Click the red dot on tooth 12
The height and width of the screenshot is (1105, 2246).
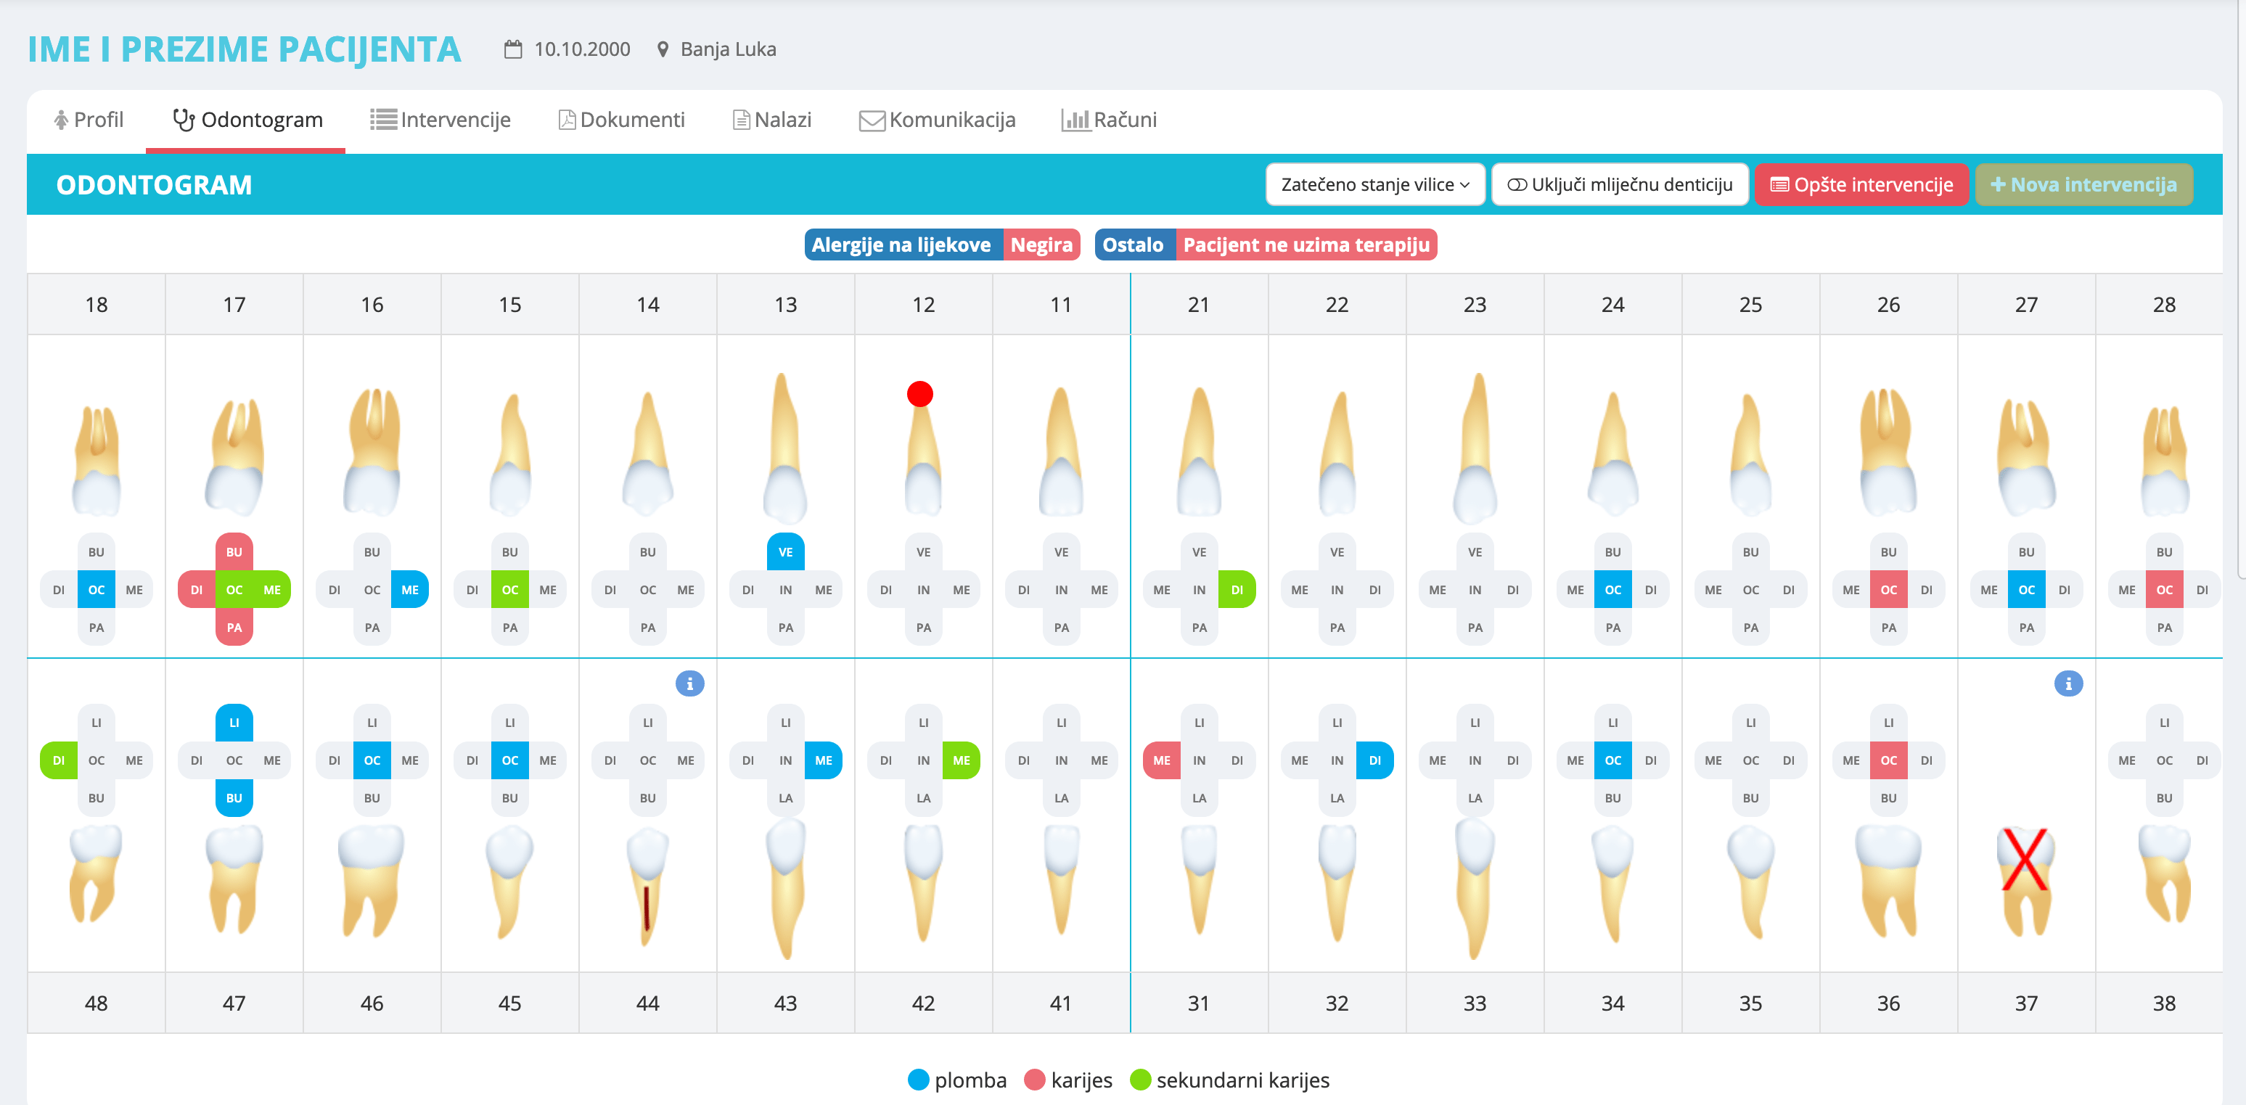click(919, 394)
